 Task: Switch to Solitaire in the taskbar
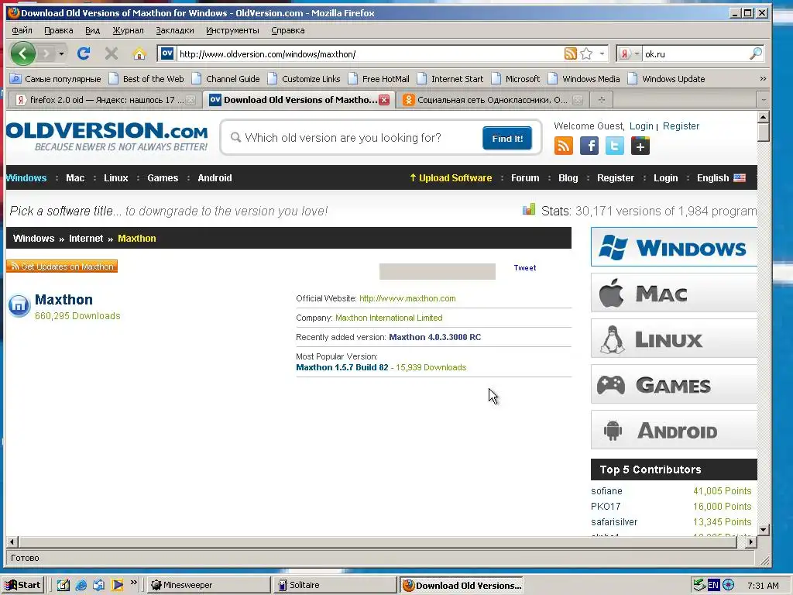click(x=335, y=585)
